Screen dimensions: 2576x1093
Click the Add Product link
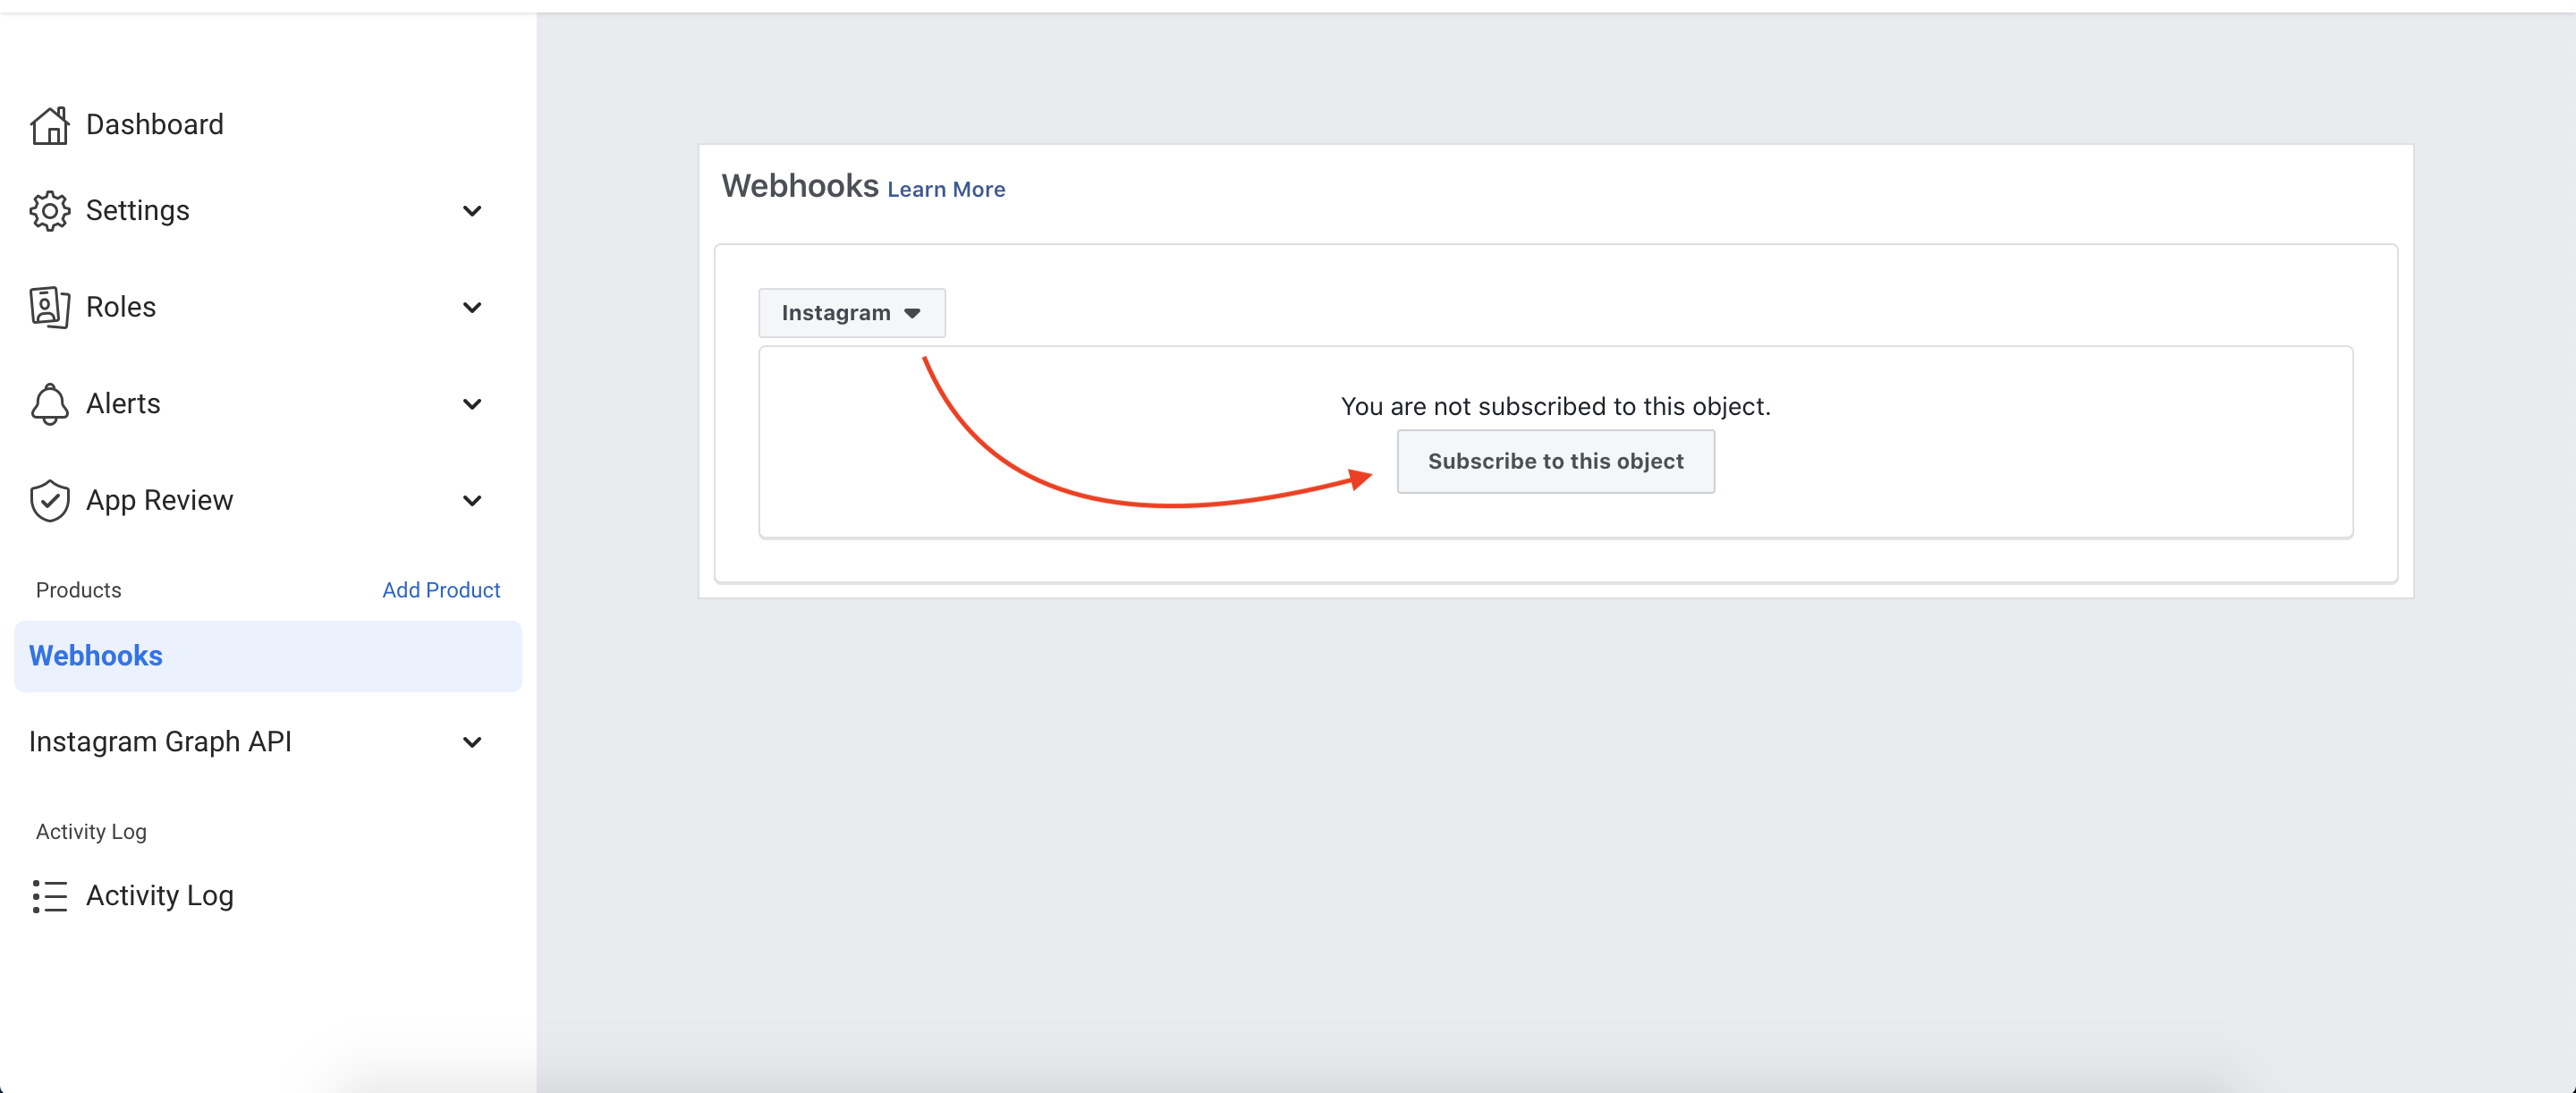click(441, 590)
